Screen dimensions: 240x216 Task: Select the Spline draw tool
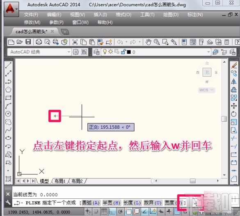(x=8, y=130)
